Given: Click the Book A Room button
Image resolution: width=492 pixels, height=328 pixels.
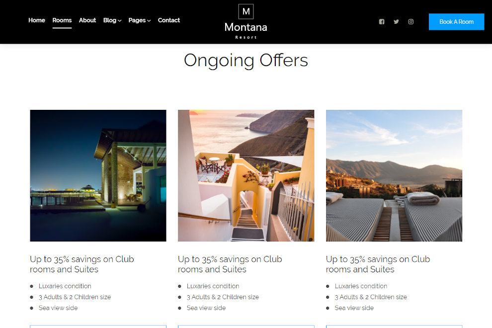Looking at the screenshot, I should (x=456, y=22).
